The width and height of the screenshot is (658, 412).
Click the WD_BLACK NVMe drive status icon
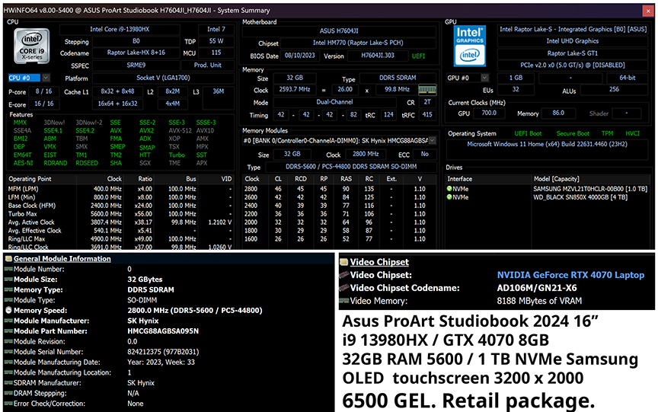[449, 196]
